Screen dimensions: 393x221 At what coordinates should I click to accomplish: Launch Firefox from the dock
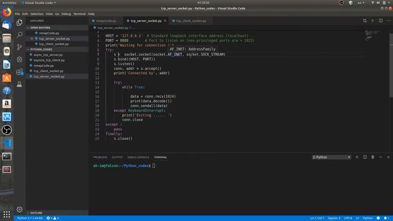(x=7, y=12)
